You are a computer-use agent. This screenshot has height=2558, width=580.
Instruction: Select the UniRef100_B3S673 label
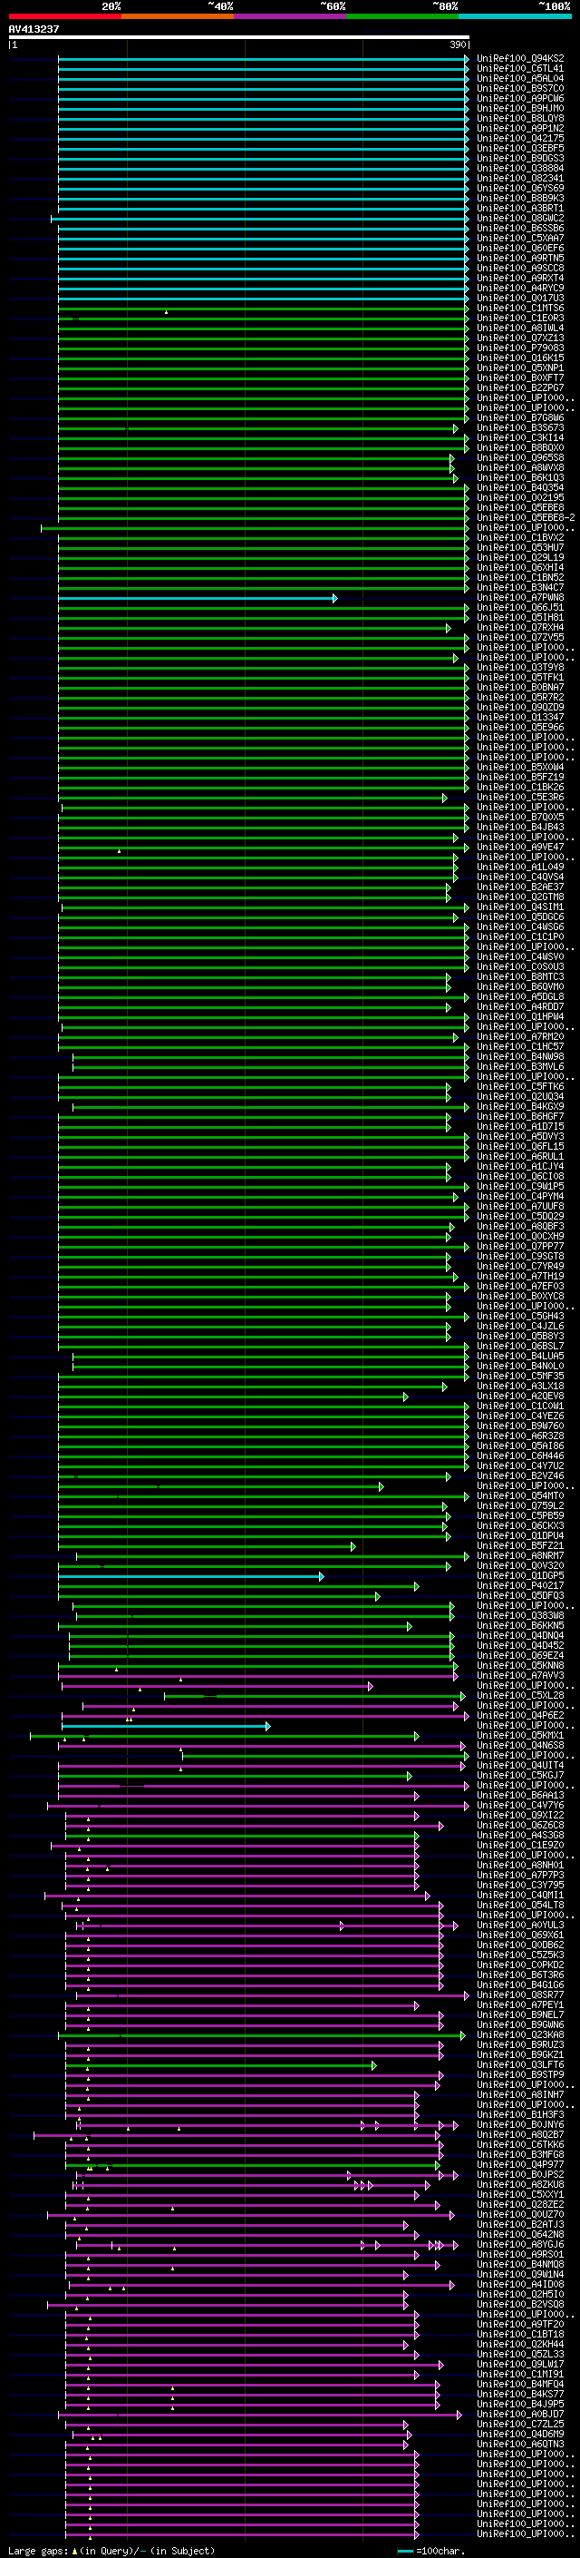[x=520, y=428]
